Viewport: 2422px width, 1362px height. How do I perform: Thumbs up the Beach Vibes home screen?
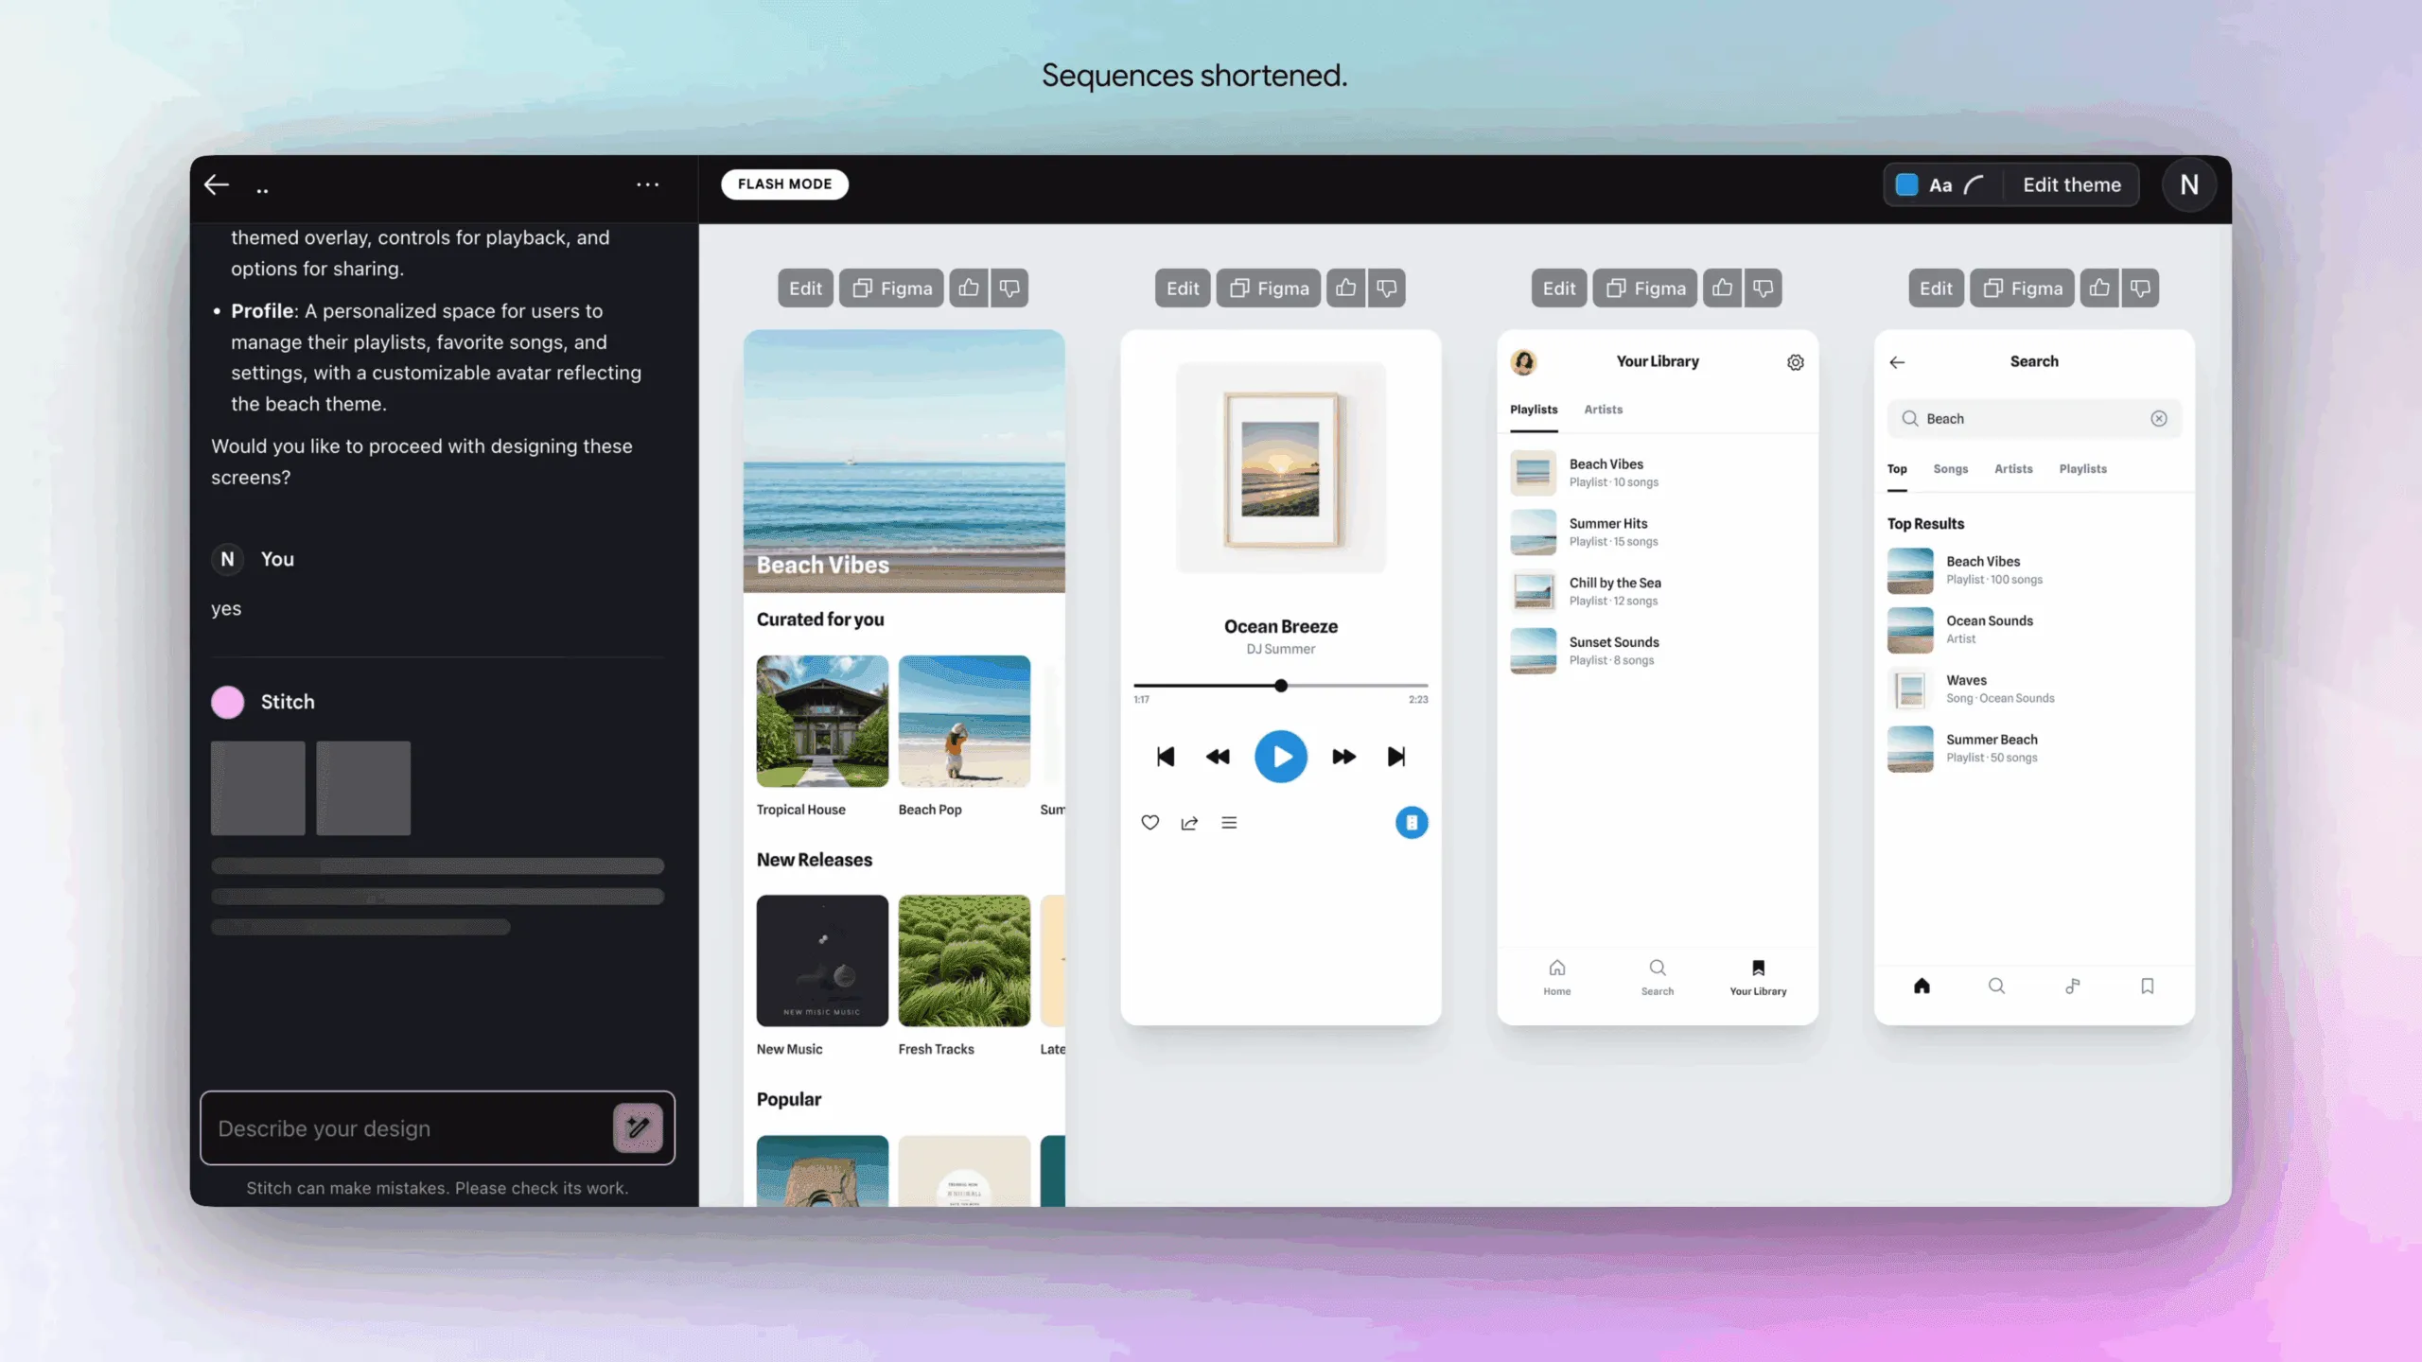(x=969, y=288)
